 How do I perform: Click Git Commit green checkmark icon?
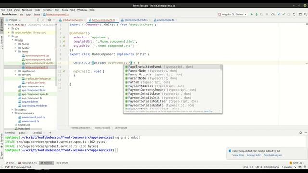tap(284, 14)
